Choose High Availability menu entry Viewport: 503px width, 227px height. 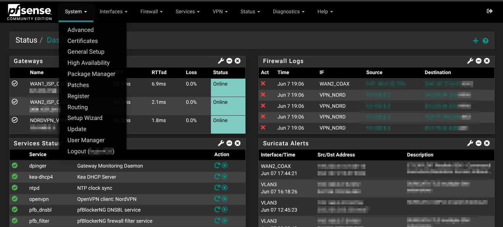(x=88, y=63)
